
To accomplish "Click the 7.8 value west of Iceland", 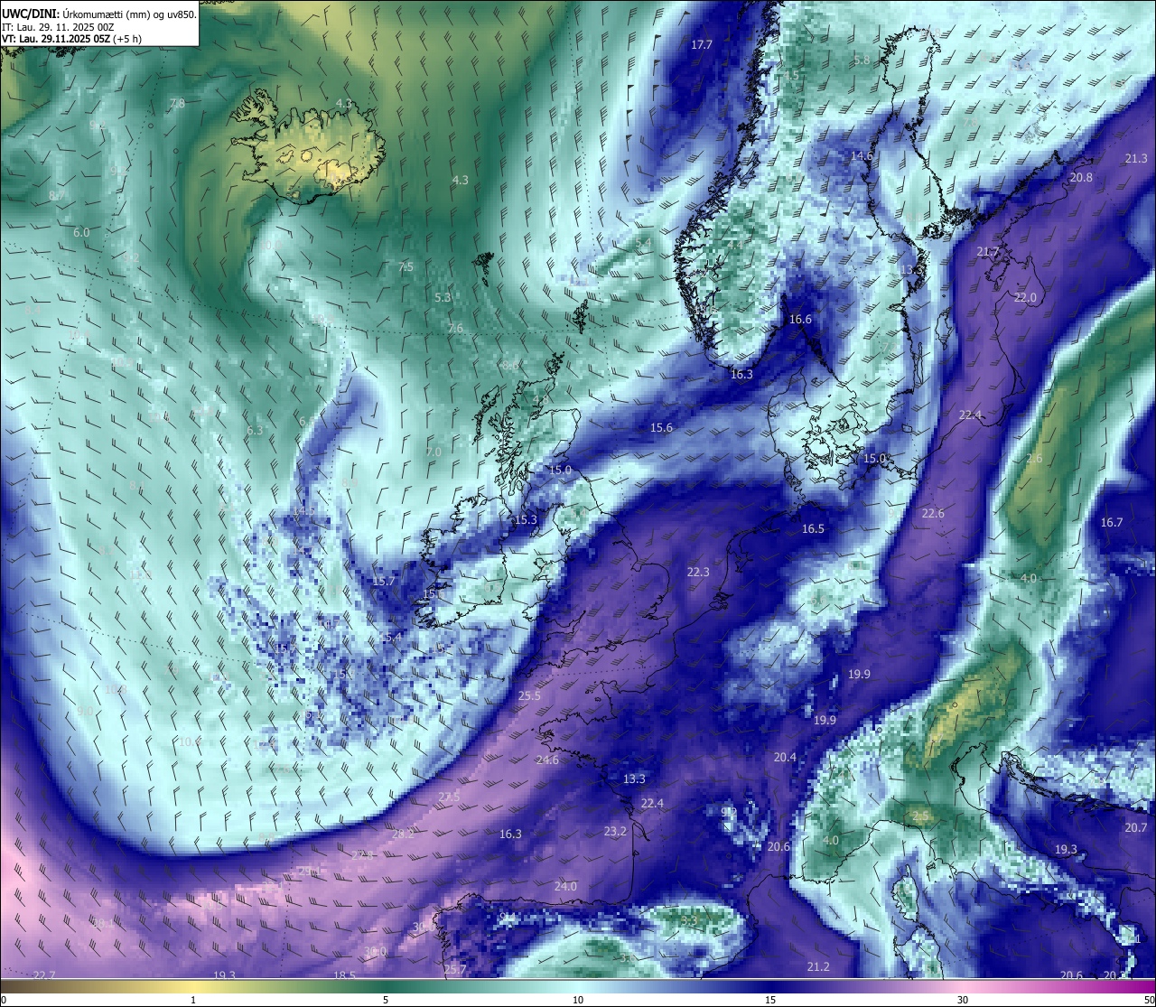I will [x=177, y=104].
